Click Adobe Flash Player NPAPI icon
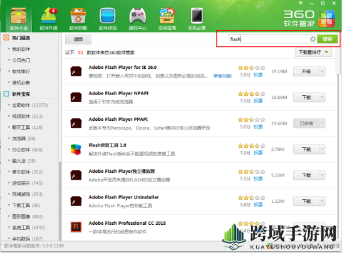 (x=76, y=98)
